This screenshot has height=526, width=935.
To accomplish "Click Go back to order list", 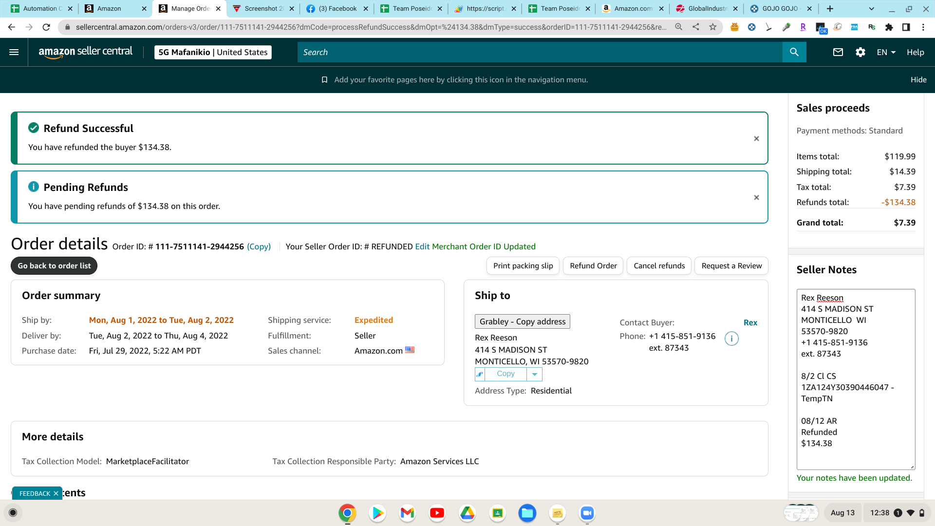I will tap(54, 266).
